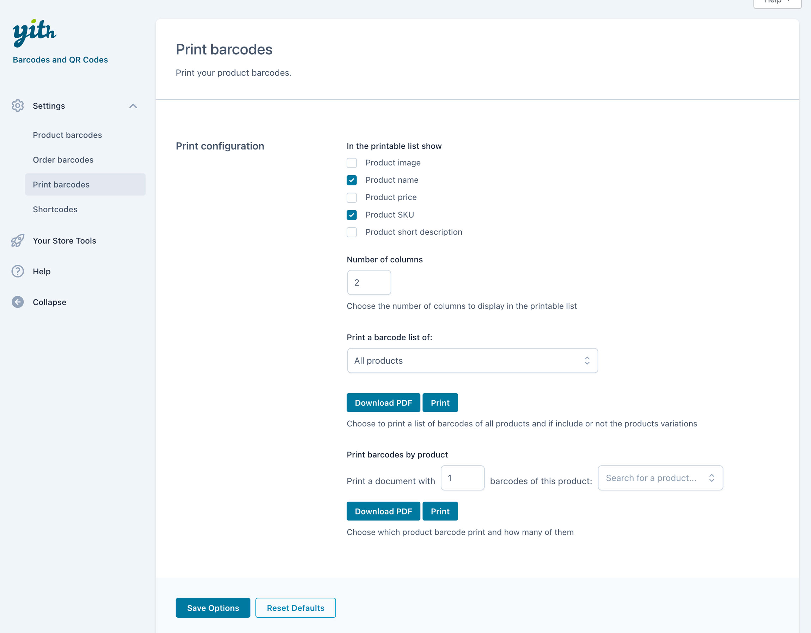Image resolution: width=811 pixels, height=633 pixels.
Task: Open the All products dropdown
Action: 472,361
